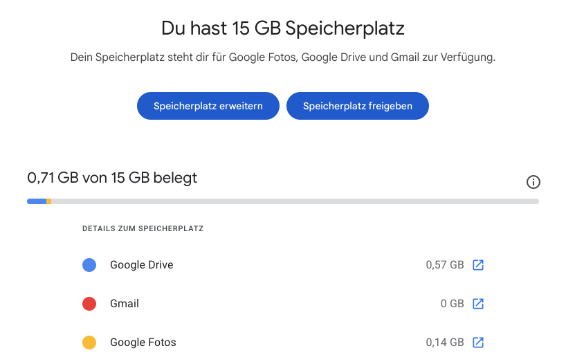Click yellow segment of the storage bar
This screenshot has height=364, width=566.
click(x=49, y=201)
